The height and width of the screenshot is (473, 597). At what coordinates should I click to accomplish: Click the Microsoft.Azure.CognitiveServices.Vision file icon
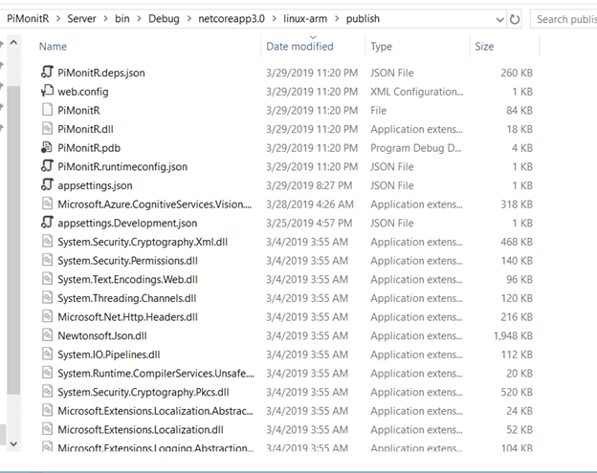(x=47, y=204)
